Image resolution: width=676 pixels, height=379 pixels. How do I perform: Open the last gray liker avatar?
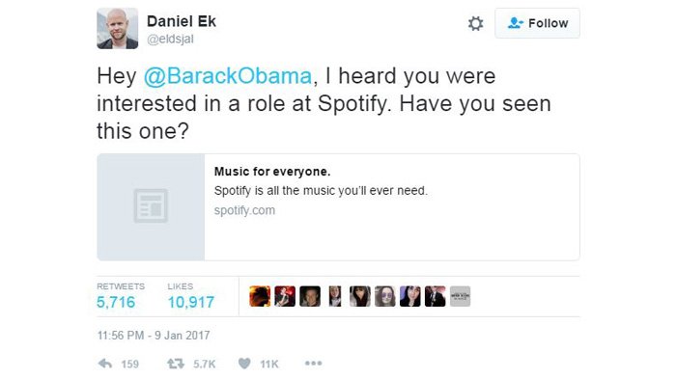click(x=460, y=296)
